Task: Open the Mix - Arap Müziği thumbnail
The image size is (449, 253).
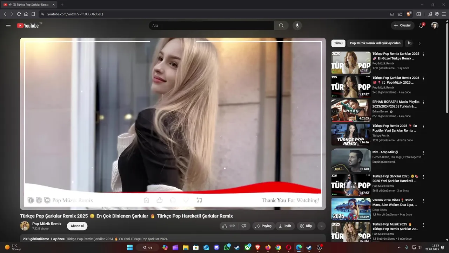Action: click(x=351, y=161)
